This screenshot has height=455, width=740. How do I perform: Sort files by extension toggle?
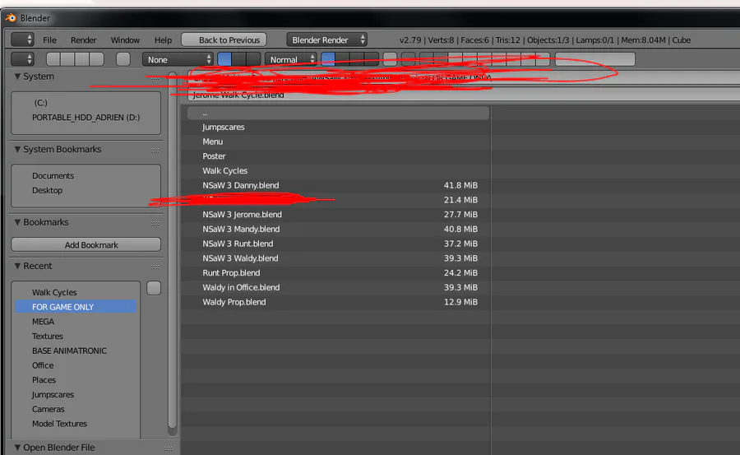(342, 59)
